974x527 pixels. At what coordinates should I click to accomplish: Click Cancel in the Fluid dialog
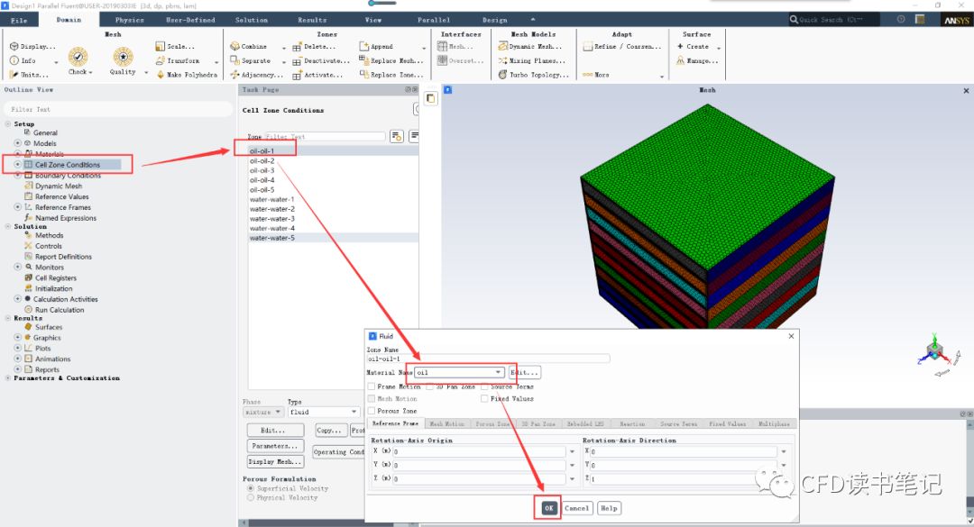576,508
